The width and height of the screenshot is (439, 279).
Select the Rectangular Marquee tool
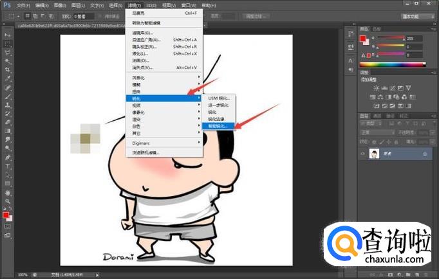[8, 44]
